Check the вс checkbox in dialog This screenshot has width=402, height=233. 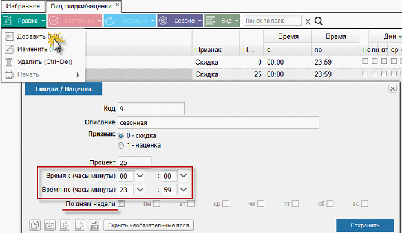pyautogui.click(x=365, y=204)
